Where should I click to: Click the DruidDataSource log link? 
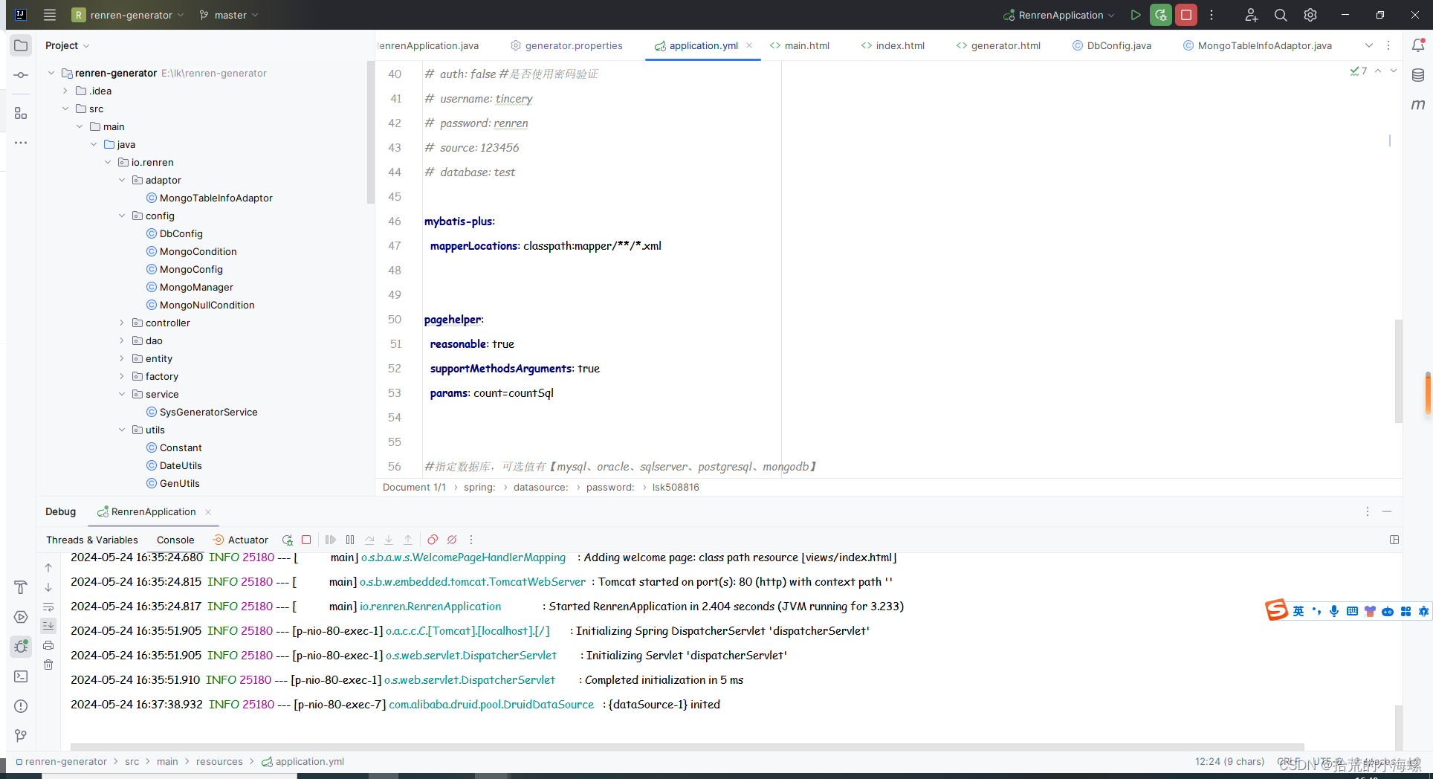(491, 704)
